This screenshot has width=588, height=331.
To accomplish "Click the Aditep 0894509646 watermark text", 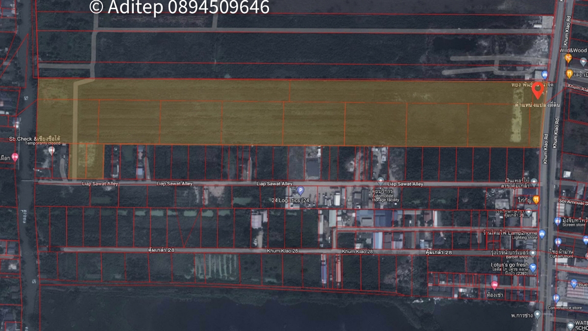I will click(x=179, y=7).
